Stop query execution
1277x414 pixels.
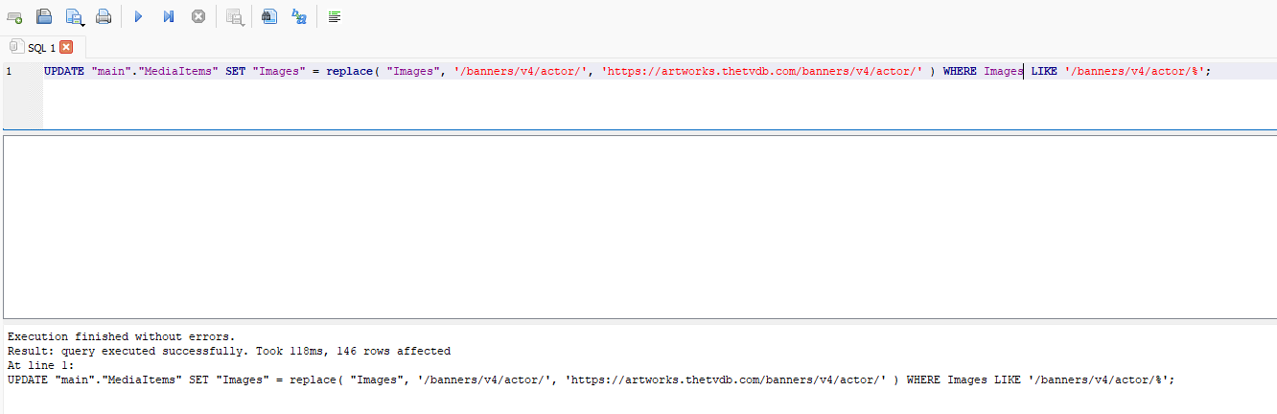pos(198,16)
